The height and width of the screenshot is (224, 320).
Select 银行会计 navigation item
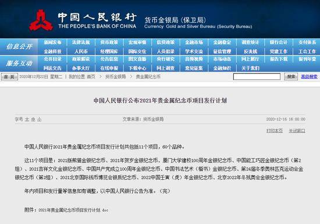point(279,42)
